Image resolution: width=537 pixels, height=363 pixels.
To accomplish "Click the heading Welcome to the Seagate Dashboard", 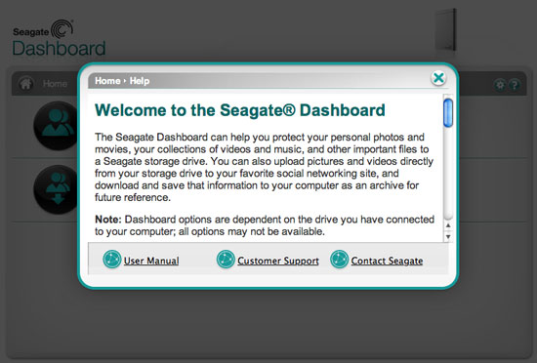I will pyautogui.click(x=240, y=110).
